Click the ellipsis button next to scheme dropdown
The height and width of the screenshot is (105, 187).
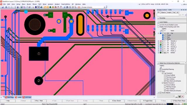click(x=176, y=97)
